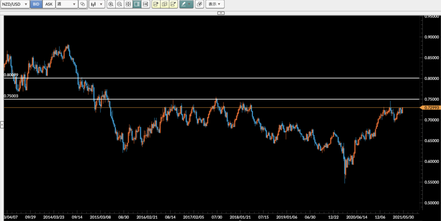Click the second yellow chart settings icon

(165, 4)
